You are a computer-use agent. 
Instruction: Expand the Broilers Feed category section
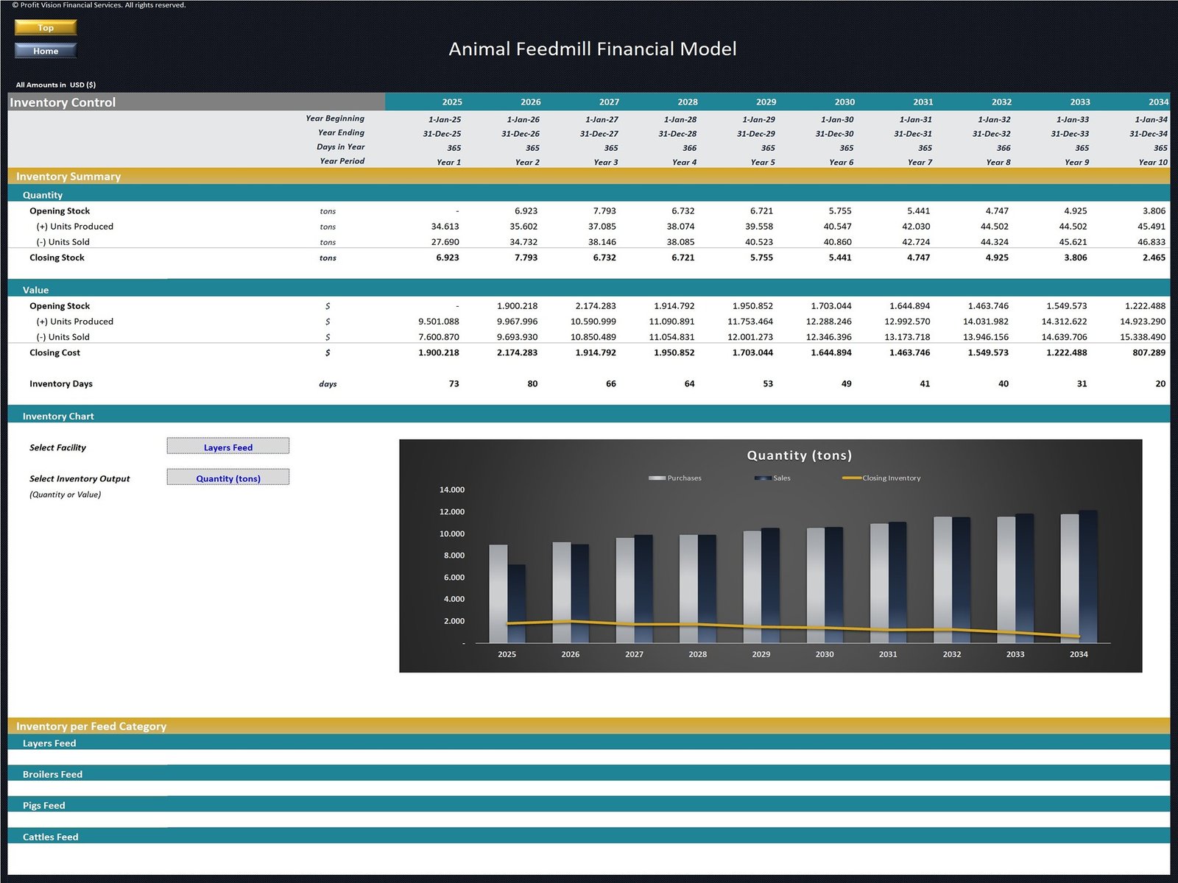click(52, 774)
